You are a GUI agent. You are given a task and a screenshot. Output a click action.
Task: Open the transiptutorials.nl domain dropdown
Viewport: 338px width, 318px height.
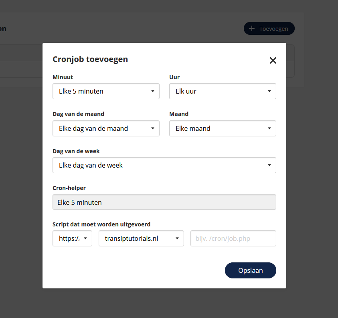point(141,238)
